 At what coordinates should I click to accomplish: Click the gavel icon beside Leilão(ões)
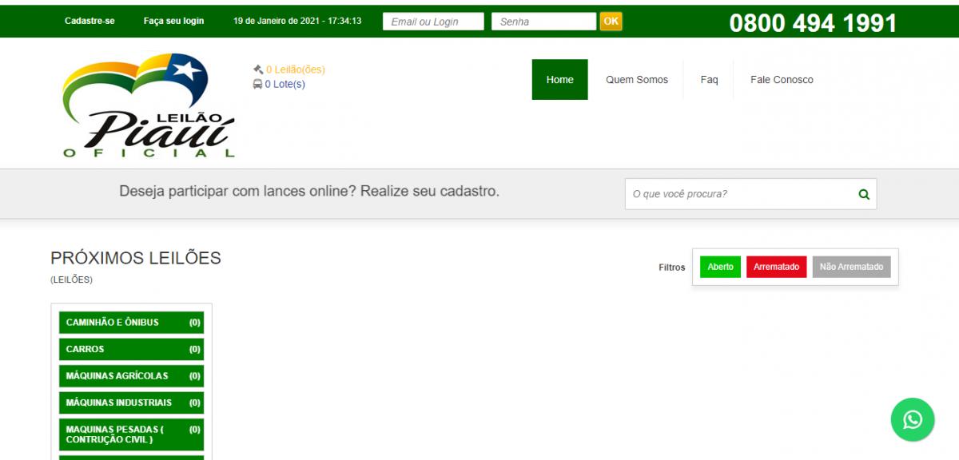[258, 69]
